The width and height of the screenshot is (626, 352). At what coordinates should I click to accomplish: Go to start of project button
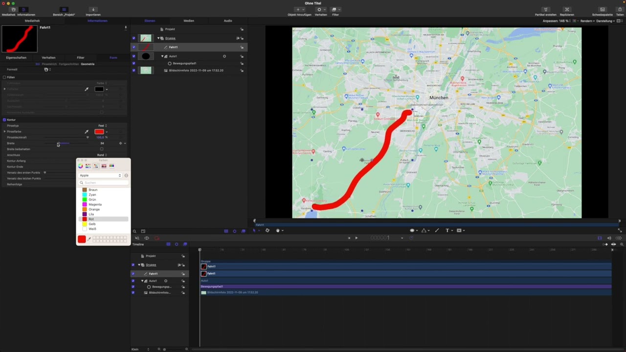click(x=349, y=238)
